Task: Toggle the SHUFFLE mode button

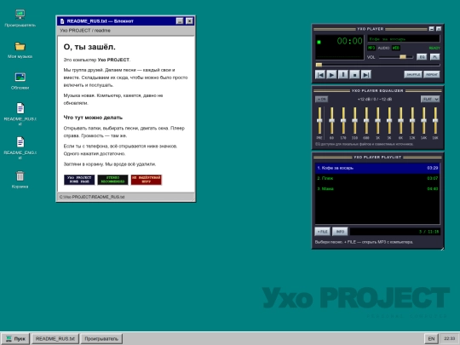Action: coord(413,74)
